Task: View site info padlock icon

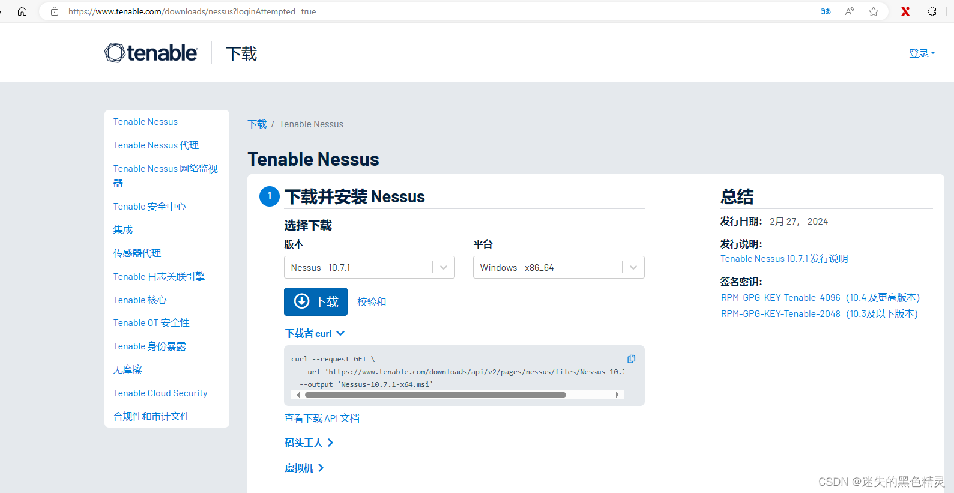Action: click(x=55, y=11)
